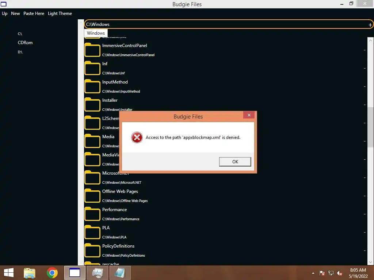Open the Inf folder icon
The height and width of the screenshot is (280, 374).
92,68
